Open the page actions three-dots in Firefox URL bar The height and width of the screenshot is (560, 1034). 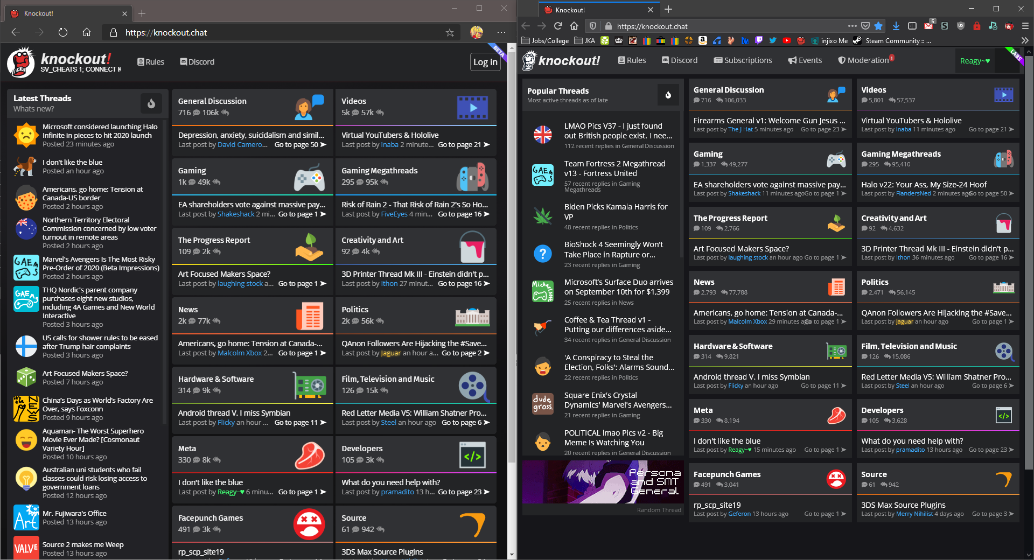coord(852,26)
